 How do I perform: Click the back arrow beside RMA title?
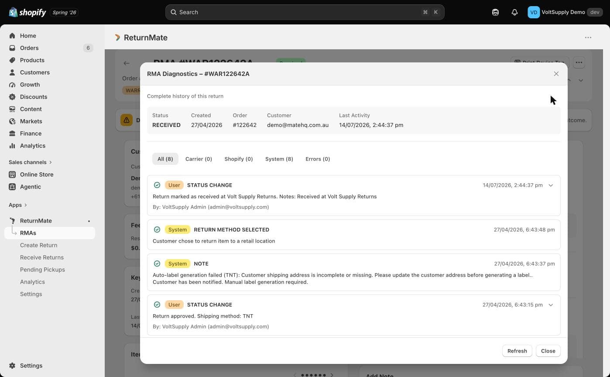click(127, 63)
